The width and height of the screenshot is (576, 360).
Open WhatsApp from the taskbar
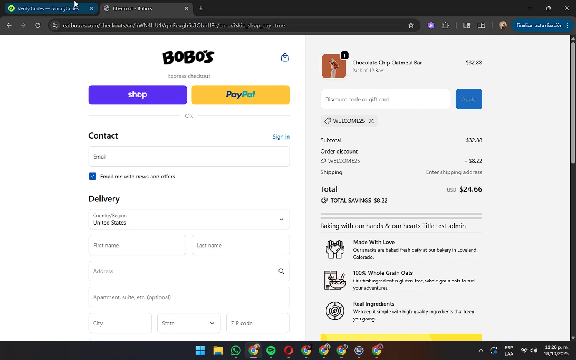pos(235,350)
